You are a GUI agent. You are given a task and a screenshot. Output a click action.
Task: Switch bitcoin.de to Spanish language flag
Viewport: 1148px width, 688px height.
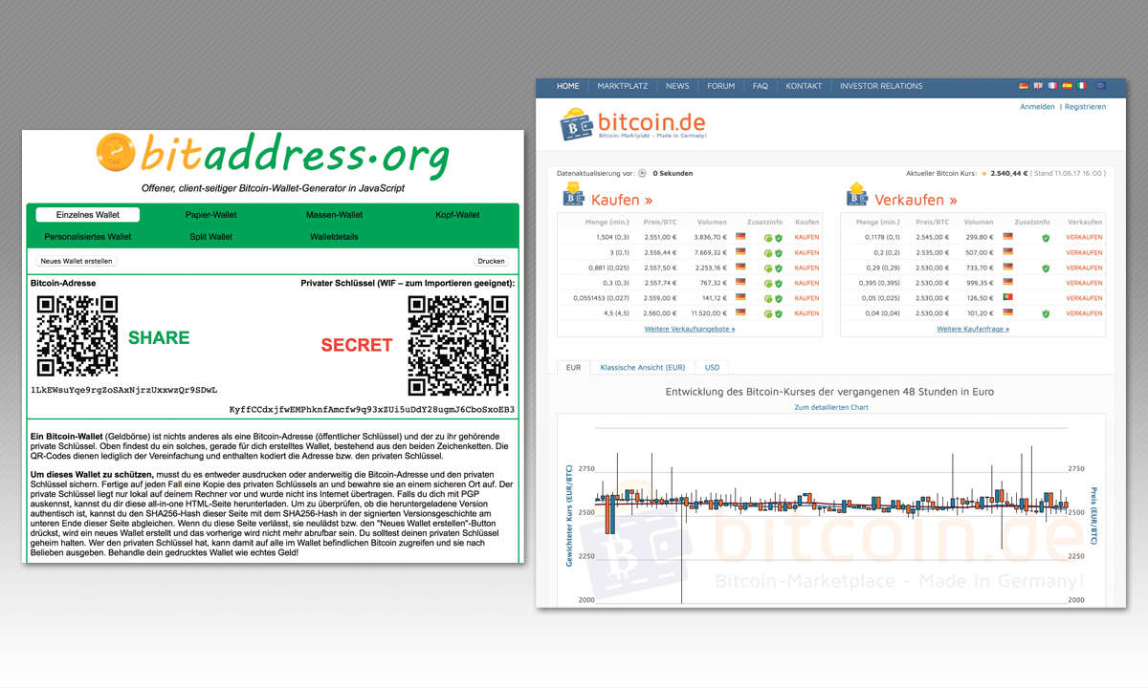1067,86
